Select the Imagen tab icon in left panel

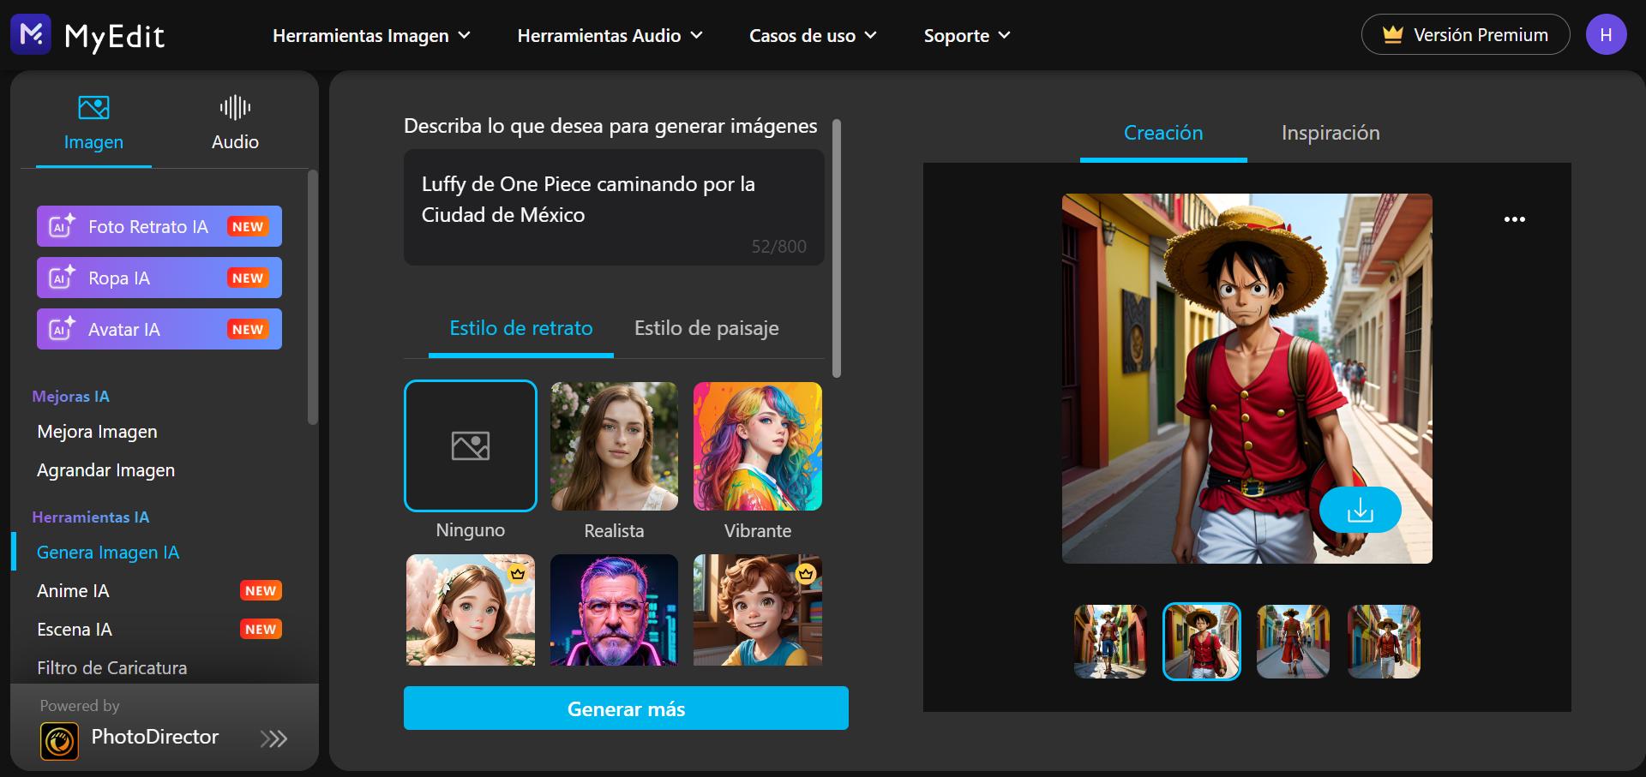pos(93,108)
